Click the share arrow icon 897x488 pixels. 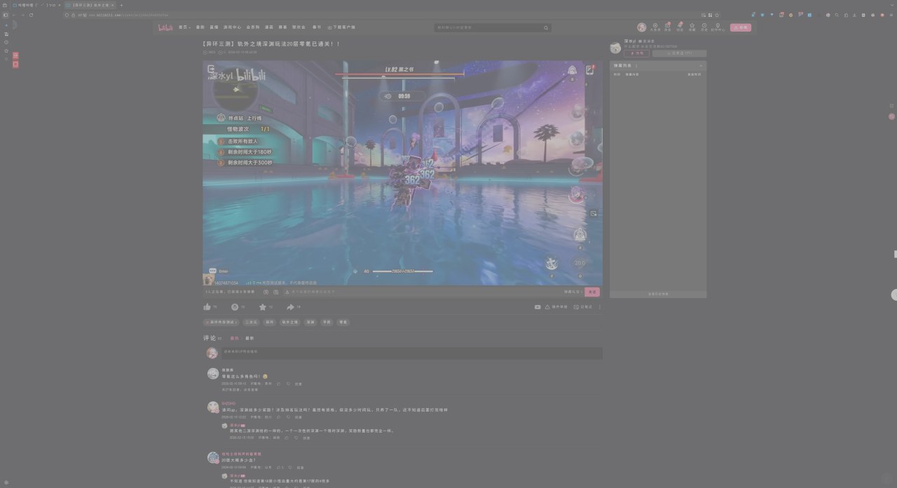(x=290, y=307)
